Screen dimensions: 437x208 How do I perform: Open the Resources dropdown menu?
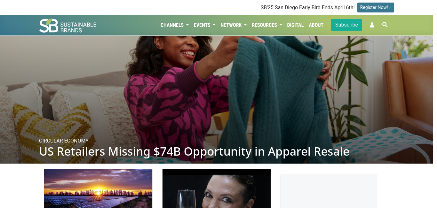pos(267,25)
